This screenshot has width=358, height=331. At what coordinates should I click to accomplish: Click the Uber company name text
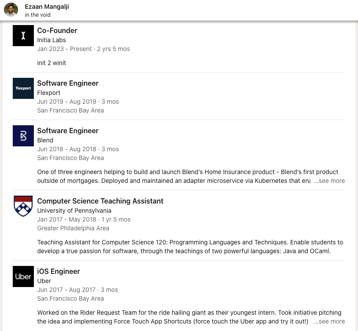pyautogui.click(x=44, y=281)
